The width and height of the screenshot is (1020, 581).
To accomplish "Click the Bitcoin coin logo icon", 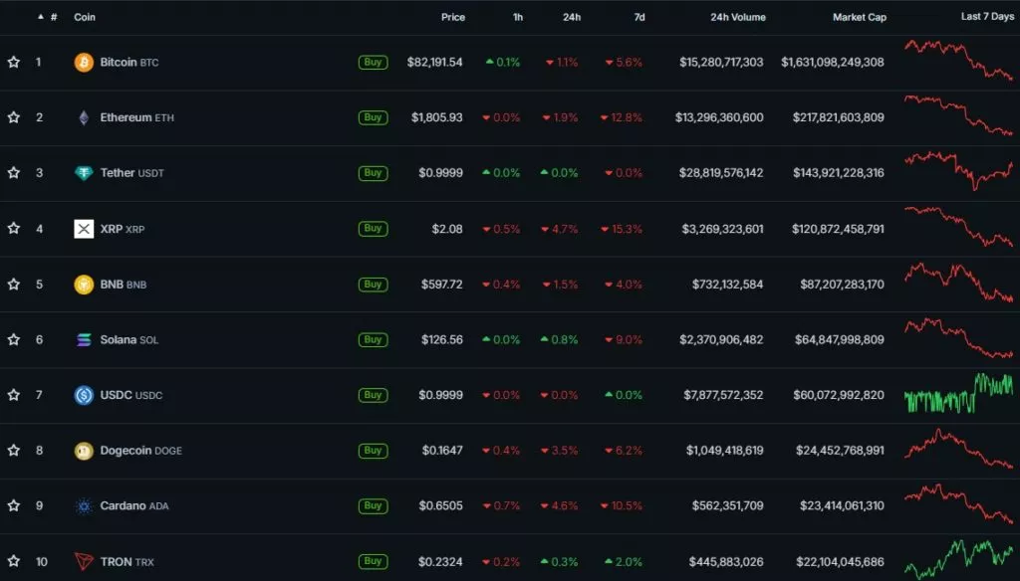I will pyautogui.click(x=84, y=63).
